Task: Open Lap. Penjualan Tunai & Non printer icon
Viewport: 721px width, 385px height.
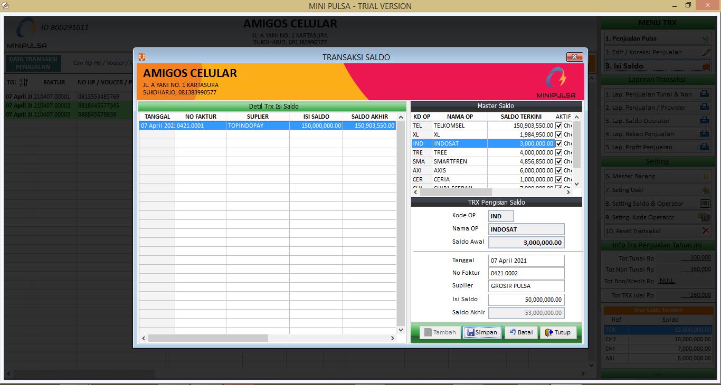Action: pyautogui.click(x=704, y=94)
